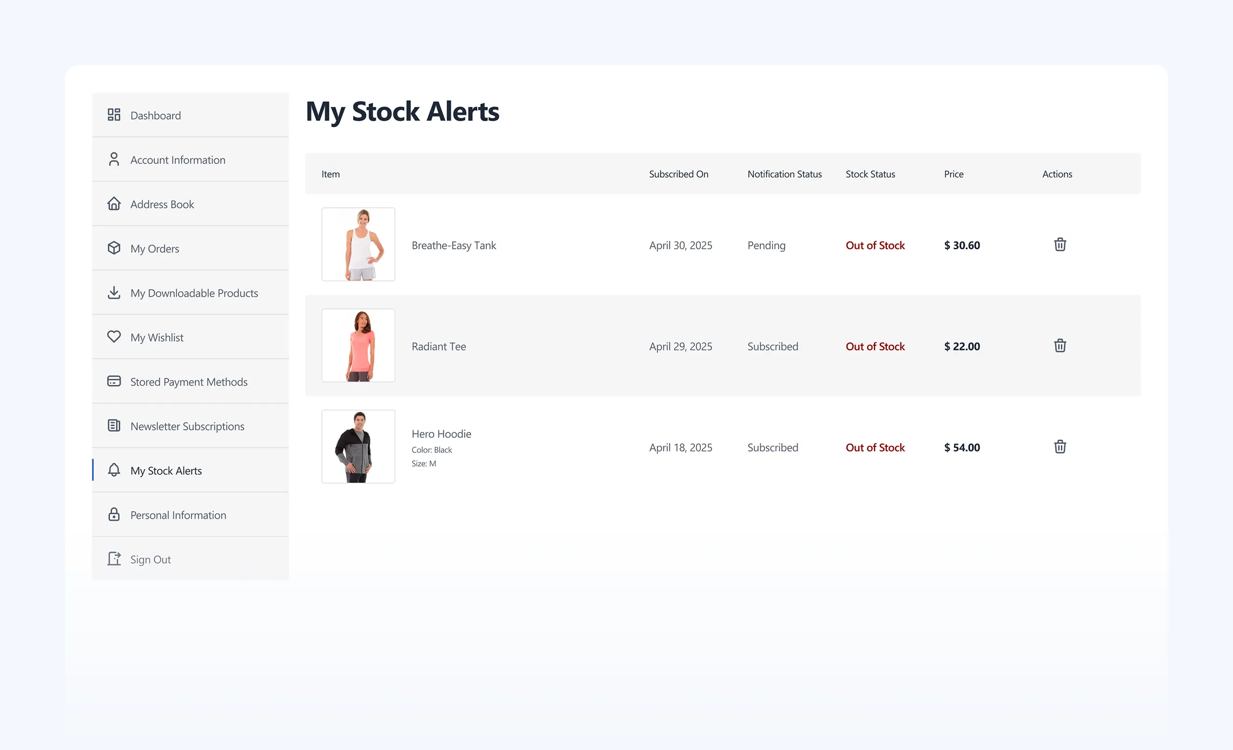Open Account Information in the sidebar
This screenshot has height=750, width=1233.
point(177,160)
